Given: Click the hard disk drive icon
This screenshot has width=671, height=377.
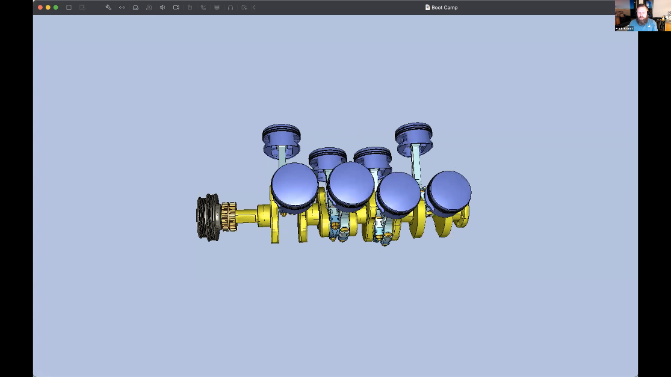Looking at the screenshot, I should coord(135,7).
